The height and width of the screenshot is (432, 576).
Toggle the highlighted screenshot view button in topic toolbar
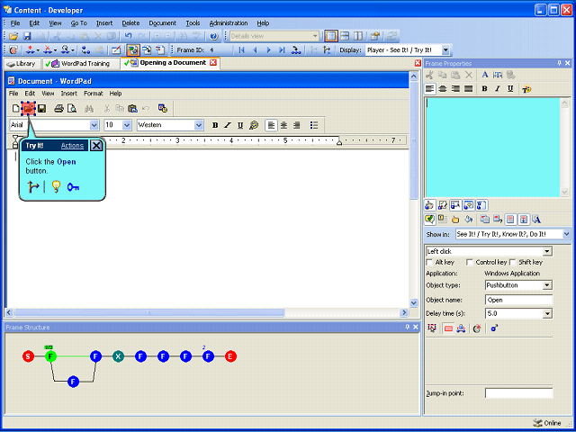click(x=133, y=50)
